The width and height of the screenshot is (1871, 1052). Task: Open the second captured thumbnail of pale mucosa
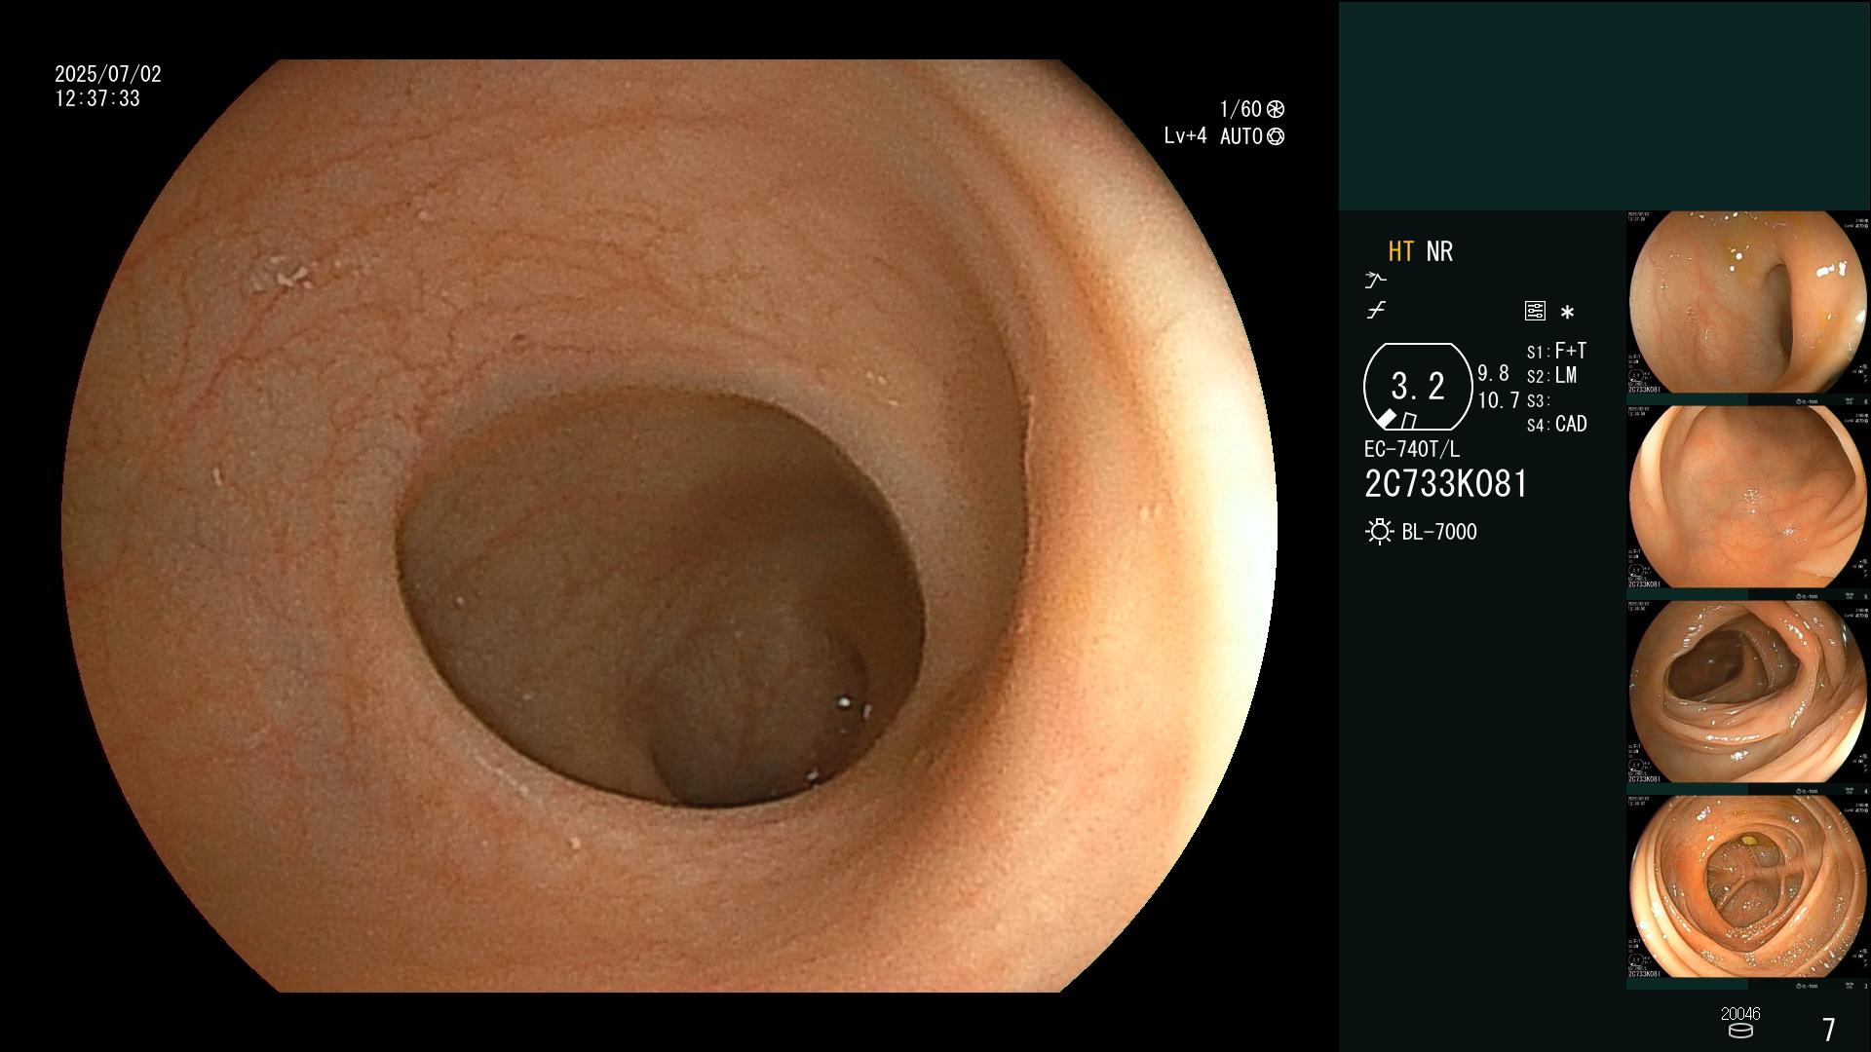[x=1748, y=498]
